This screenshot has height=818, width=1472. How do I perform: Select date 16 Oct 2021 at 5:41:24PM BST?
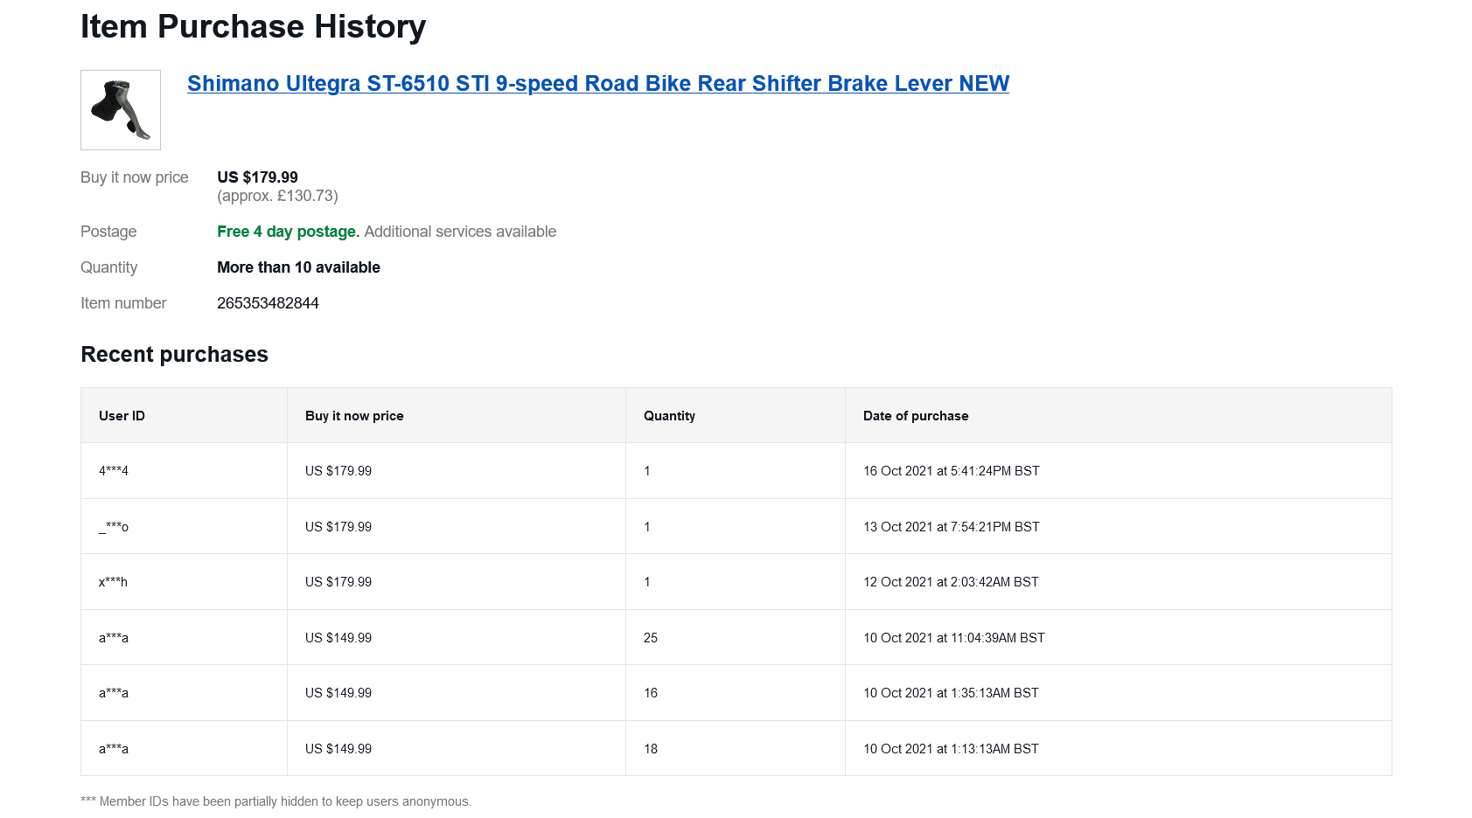pyautogui.click(x=952, y=471)
